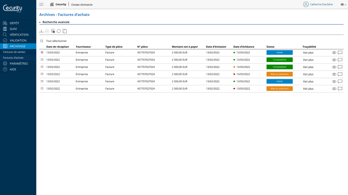
Task: Open comment icon in the checked Validé row
Action: coord(340,53)
